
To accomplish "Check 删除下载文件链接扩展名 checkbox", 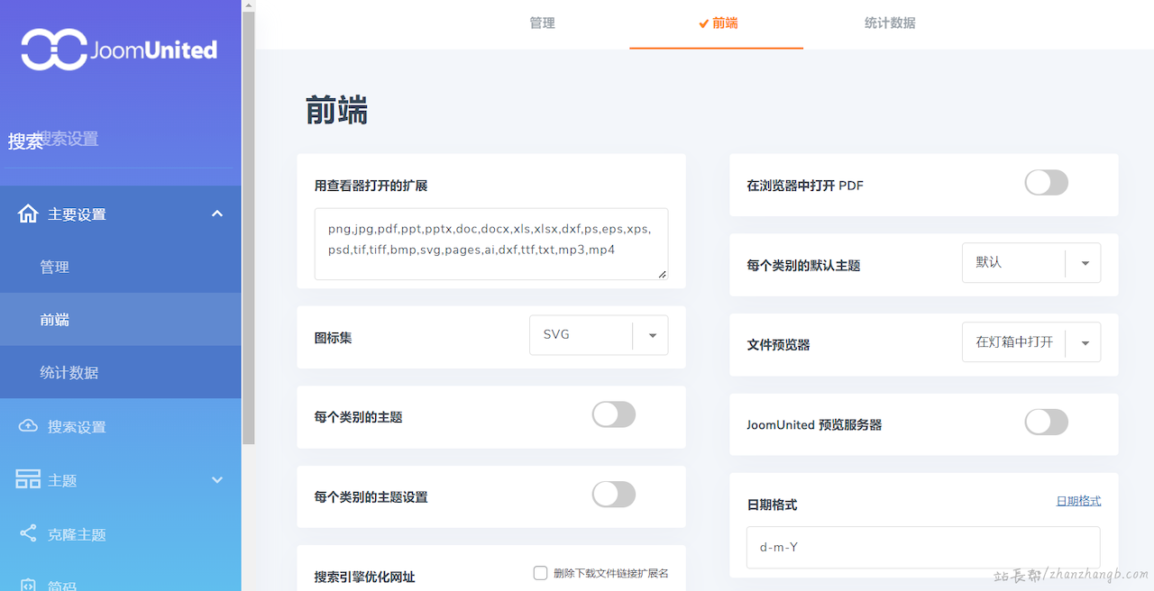I will pyautogui.click(x=541, y=573).
